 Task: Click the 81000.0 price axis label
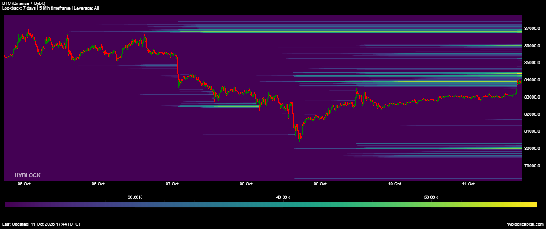pyautogui.click(x=532, y=131)
